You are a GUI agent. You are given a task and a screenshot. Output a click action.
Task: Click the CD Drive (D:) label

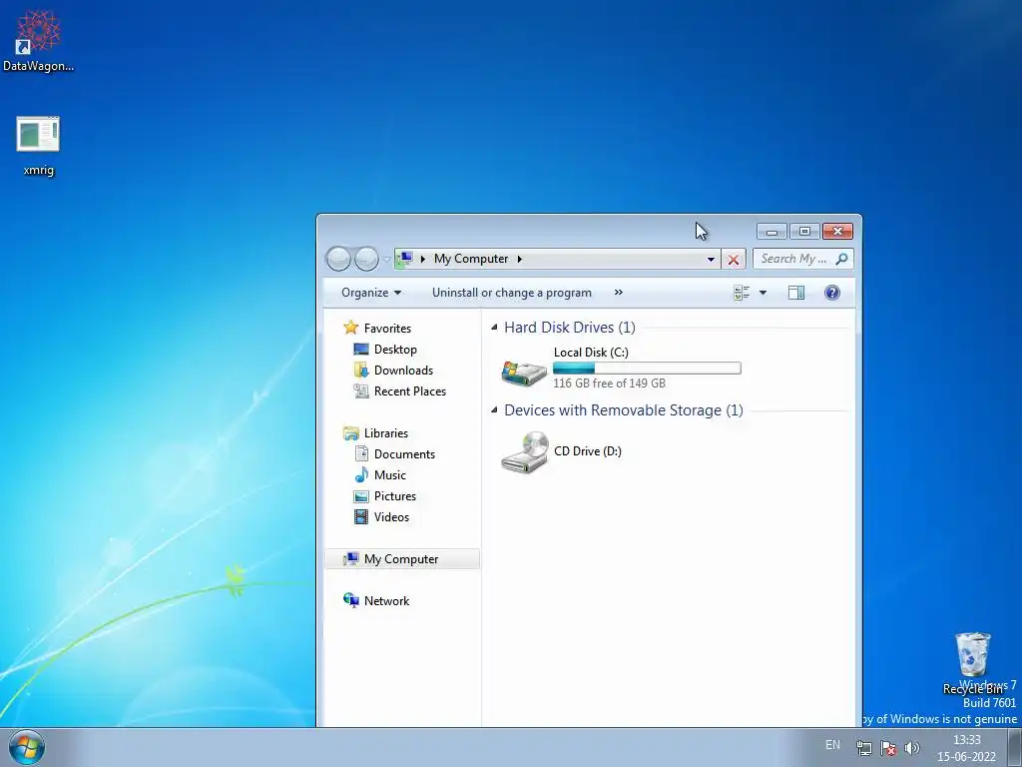pos(587,451)
